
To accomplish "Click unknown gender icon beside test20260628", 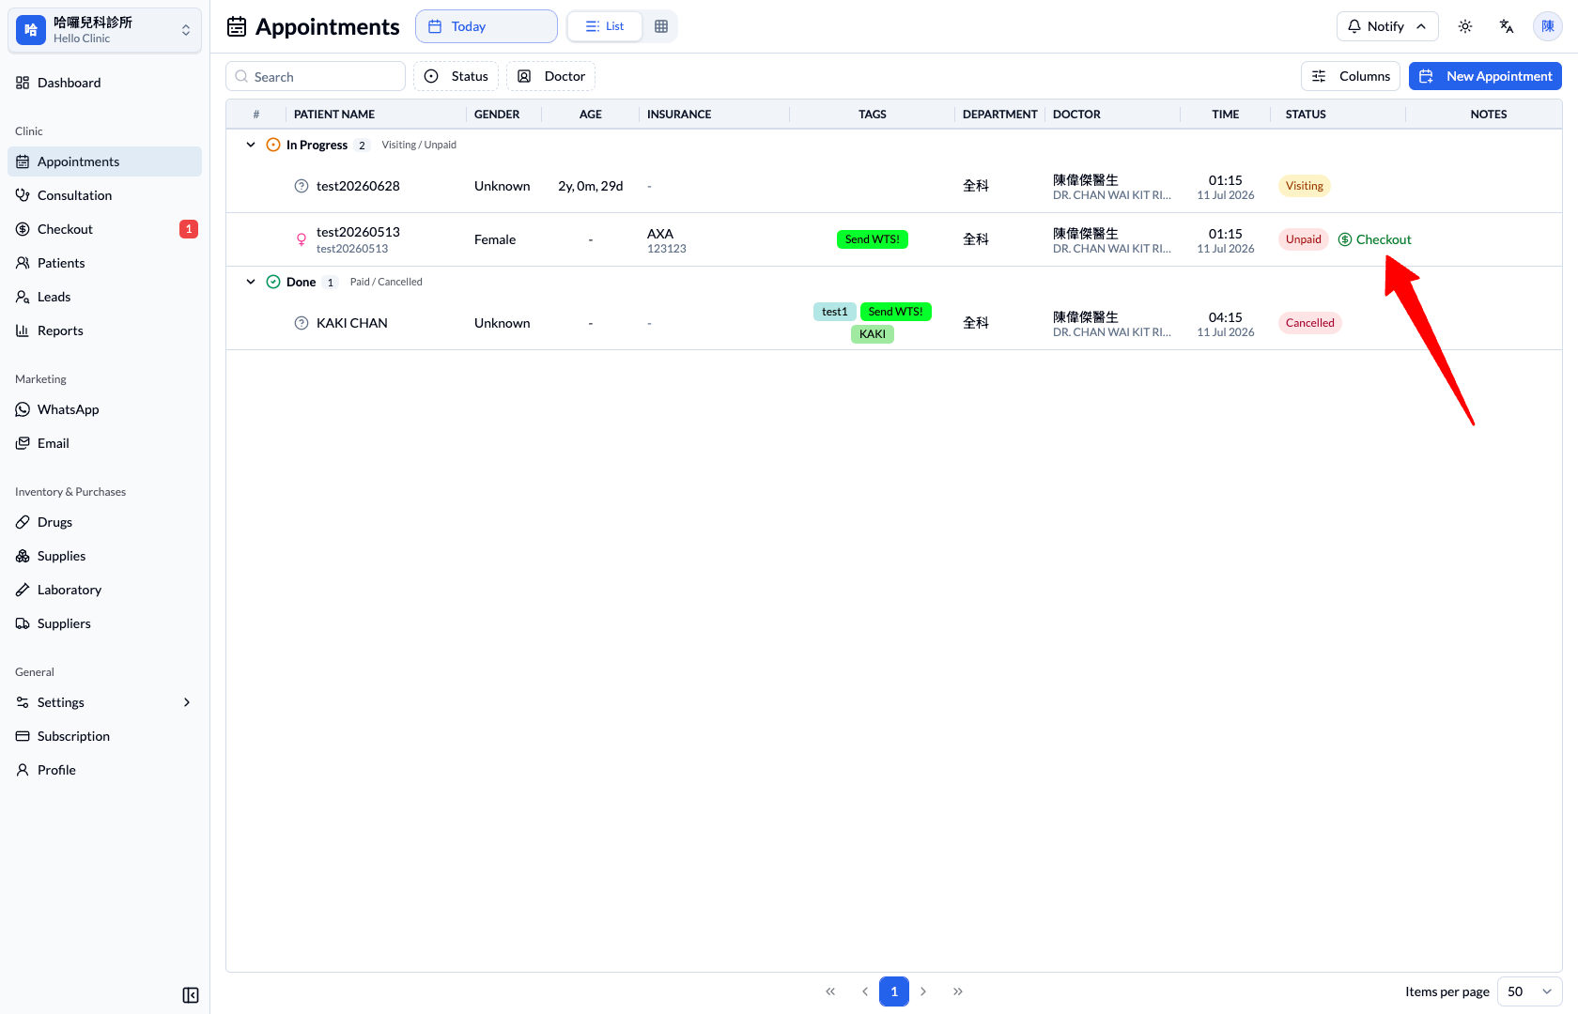I will (302, 186).
